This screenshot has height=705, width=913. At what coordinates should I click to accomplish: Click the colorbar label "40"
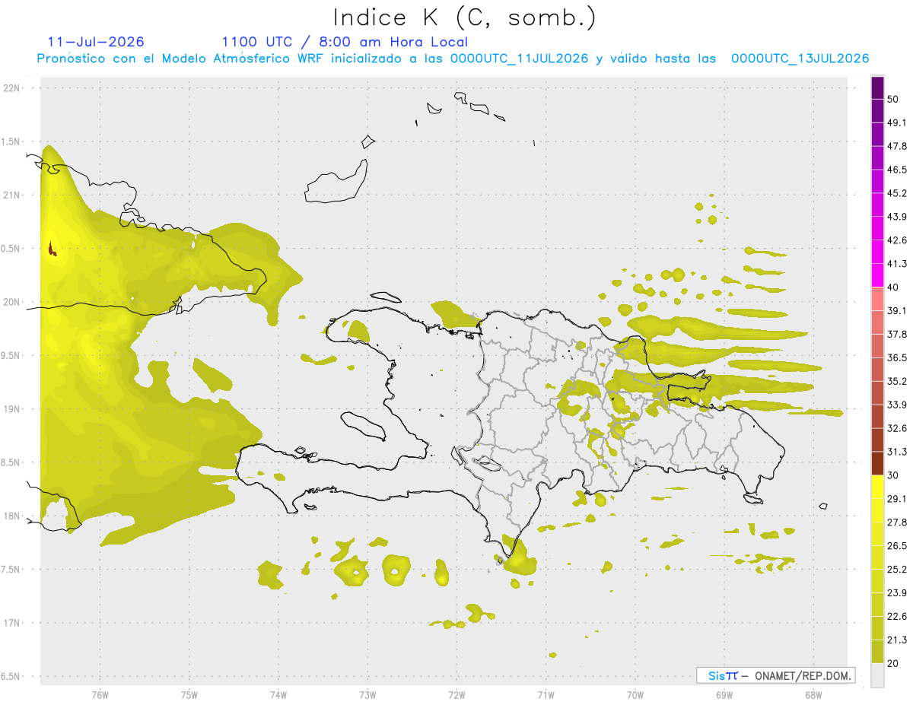point(893,287)
